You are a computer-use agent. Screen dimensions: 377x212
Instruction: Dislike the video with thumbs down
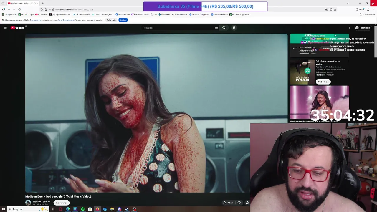click(239, 203)
